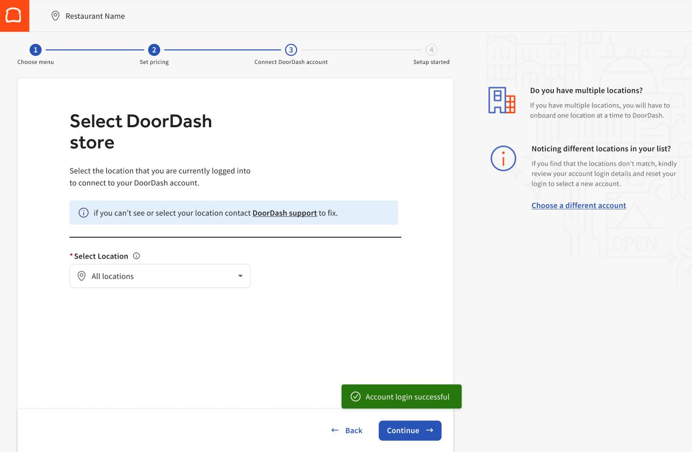Viewport: 692px width, 452px height.
Task: Click the location pin next to Restaurant Name
Action: (55, 16)
